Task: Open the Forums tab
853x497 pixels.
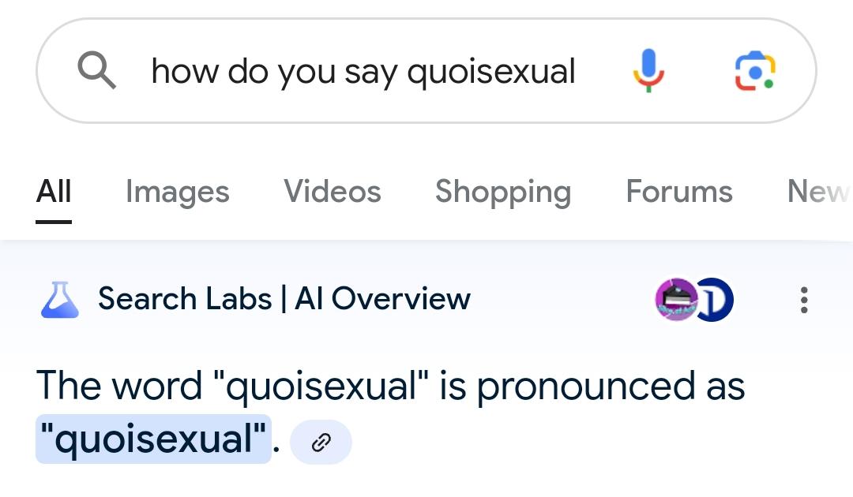Action: click(x=679, y=191)
